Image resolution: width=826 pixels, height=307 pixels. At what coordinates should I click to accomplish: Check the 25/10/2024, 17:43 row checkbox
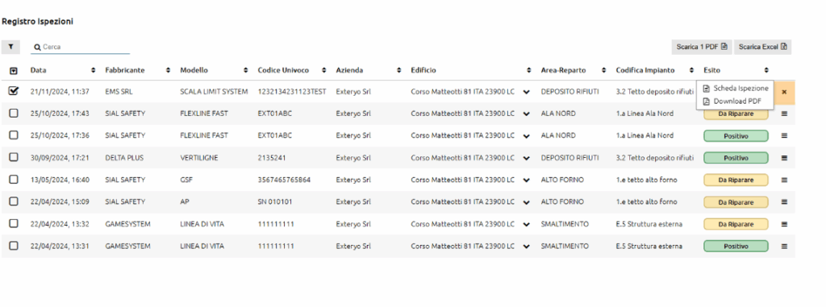pos(14,114)
